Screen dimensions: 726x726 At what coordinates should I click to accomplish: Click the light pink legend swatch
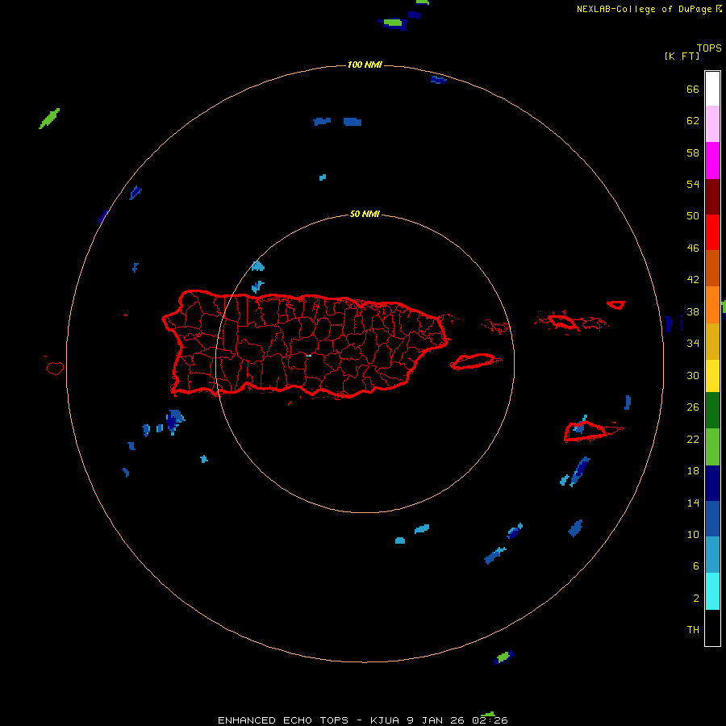[712, 124]
